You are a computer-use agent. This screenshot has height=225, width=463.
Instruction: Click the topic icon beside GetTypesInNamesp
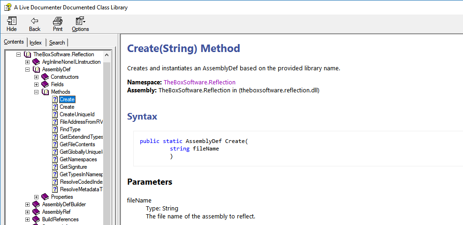54,174
